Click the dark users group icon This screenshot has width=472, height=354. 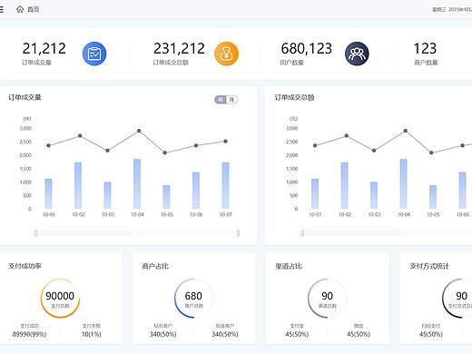[x=357, y=54]
